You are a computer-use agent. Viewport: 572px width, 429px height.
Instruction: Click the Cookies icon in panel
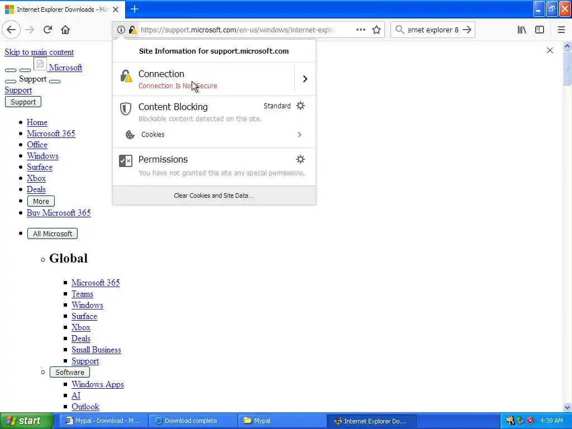[130, 135]
